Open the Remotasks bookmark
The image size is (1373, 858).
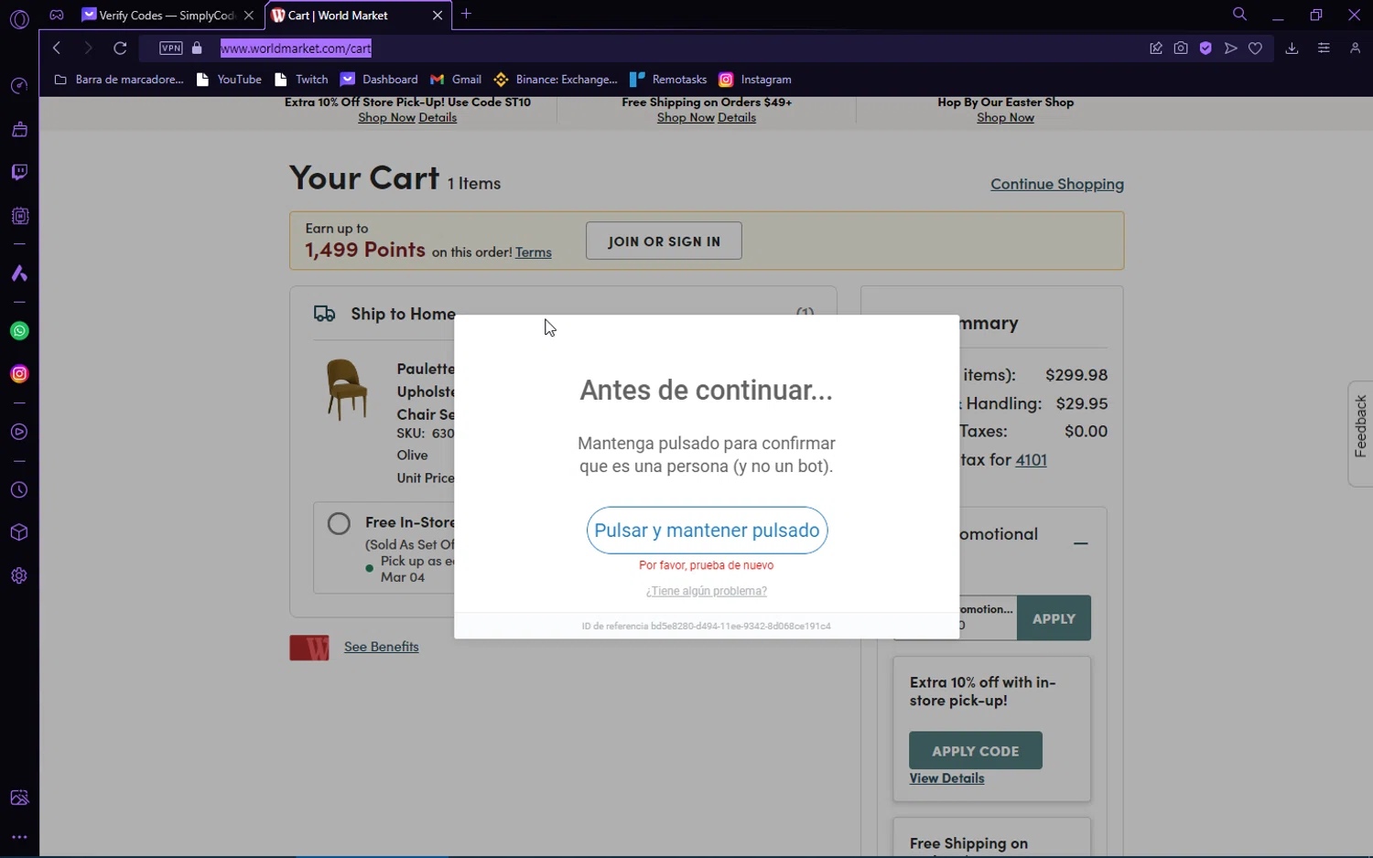[668, 80]
